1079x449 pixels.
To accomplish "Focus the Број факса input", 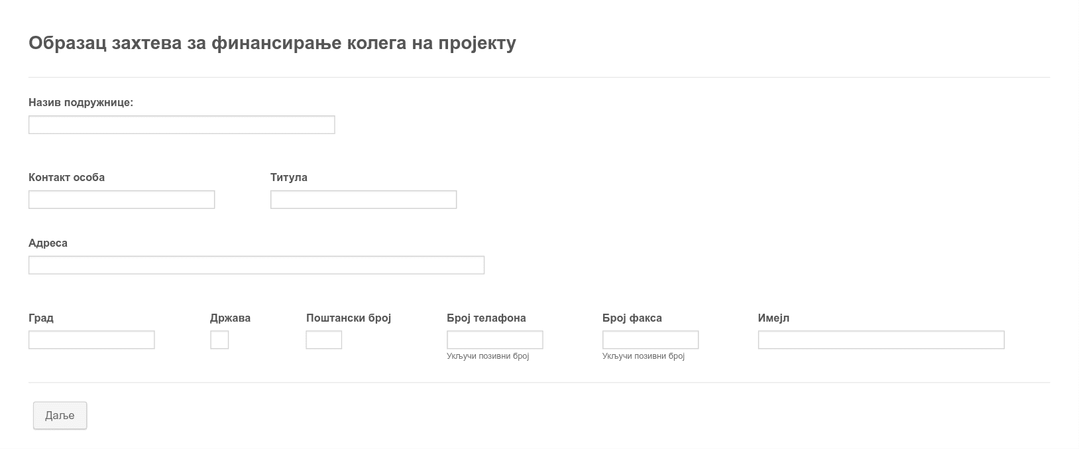I will (650, 340).
